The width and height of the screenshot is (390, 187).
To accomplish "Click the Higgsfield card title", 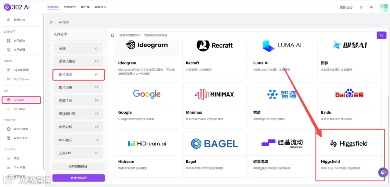I will [330, 162].
